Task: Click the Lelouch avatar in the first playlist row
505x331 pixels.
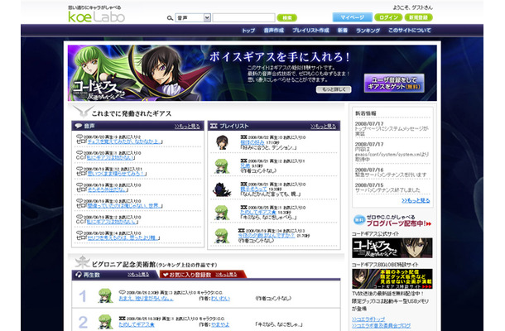Action: coord(222,142)
